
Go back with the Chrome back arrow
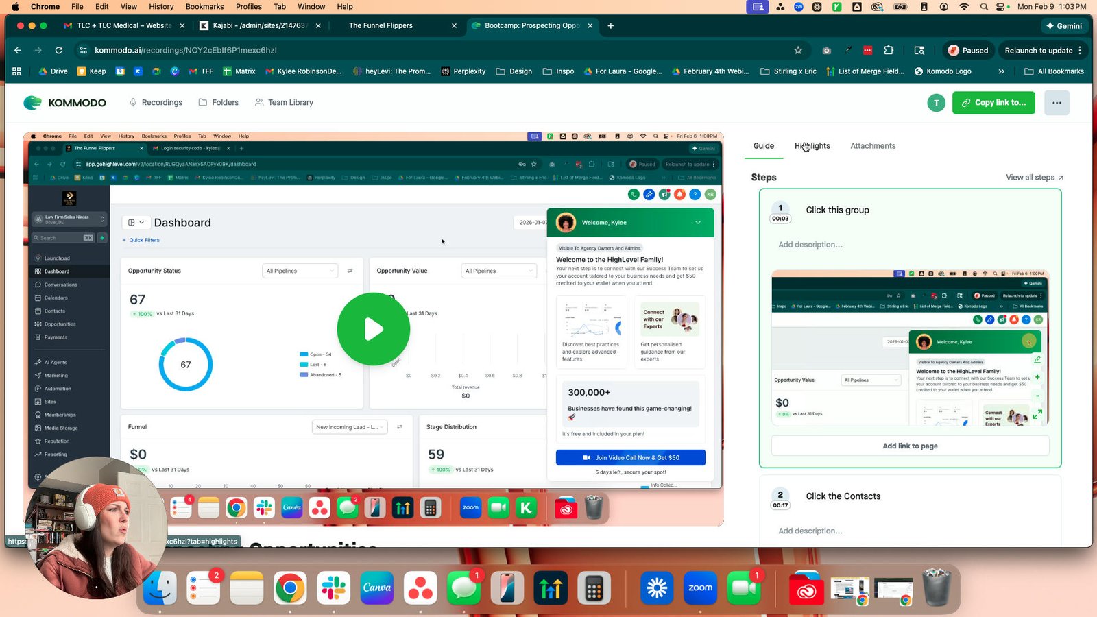pos(18,50)
